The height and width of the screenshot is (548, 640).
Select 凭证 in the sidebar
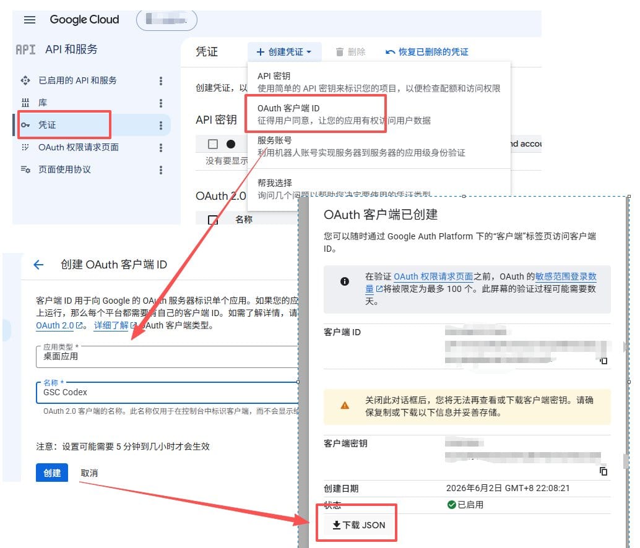coord(47,125)
